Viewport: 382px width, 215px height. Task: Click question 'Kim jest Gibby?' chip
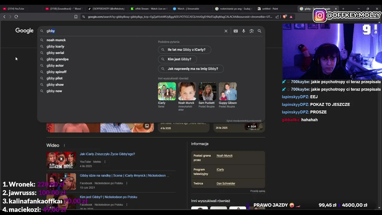tap(177, 59)
